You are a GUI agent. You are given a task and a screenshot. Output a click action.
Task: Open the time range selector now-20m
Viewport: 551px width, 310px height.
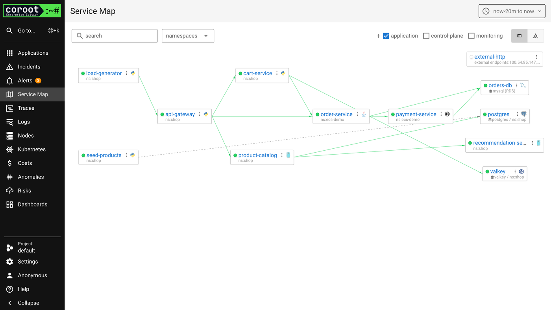(x=512, y=11)
